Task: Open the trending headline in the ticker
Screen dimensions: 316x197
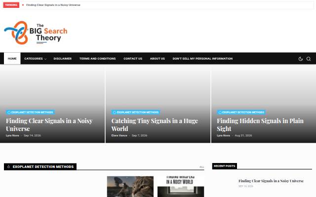Action: point(53,5)
